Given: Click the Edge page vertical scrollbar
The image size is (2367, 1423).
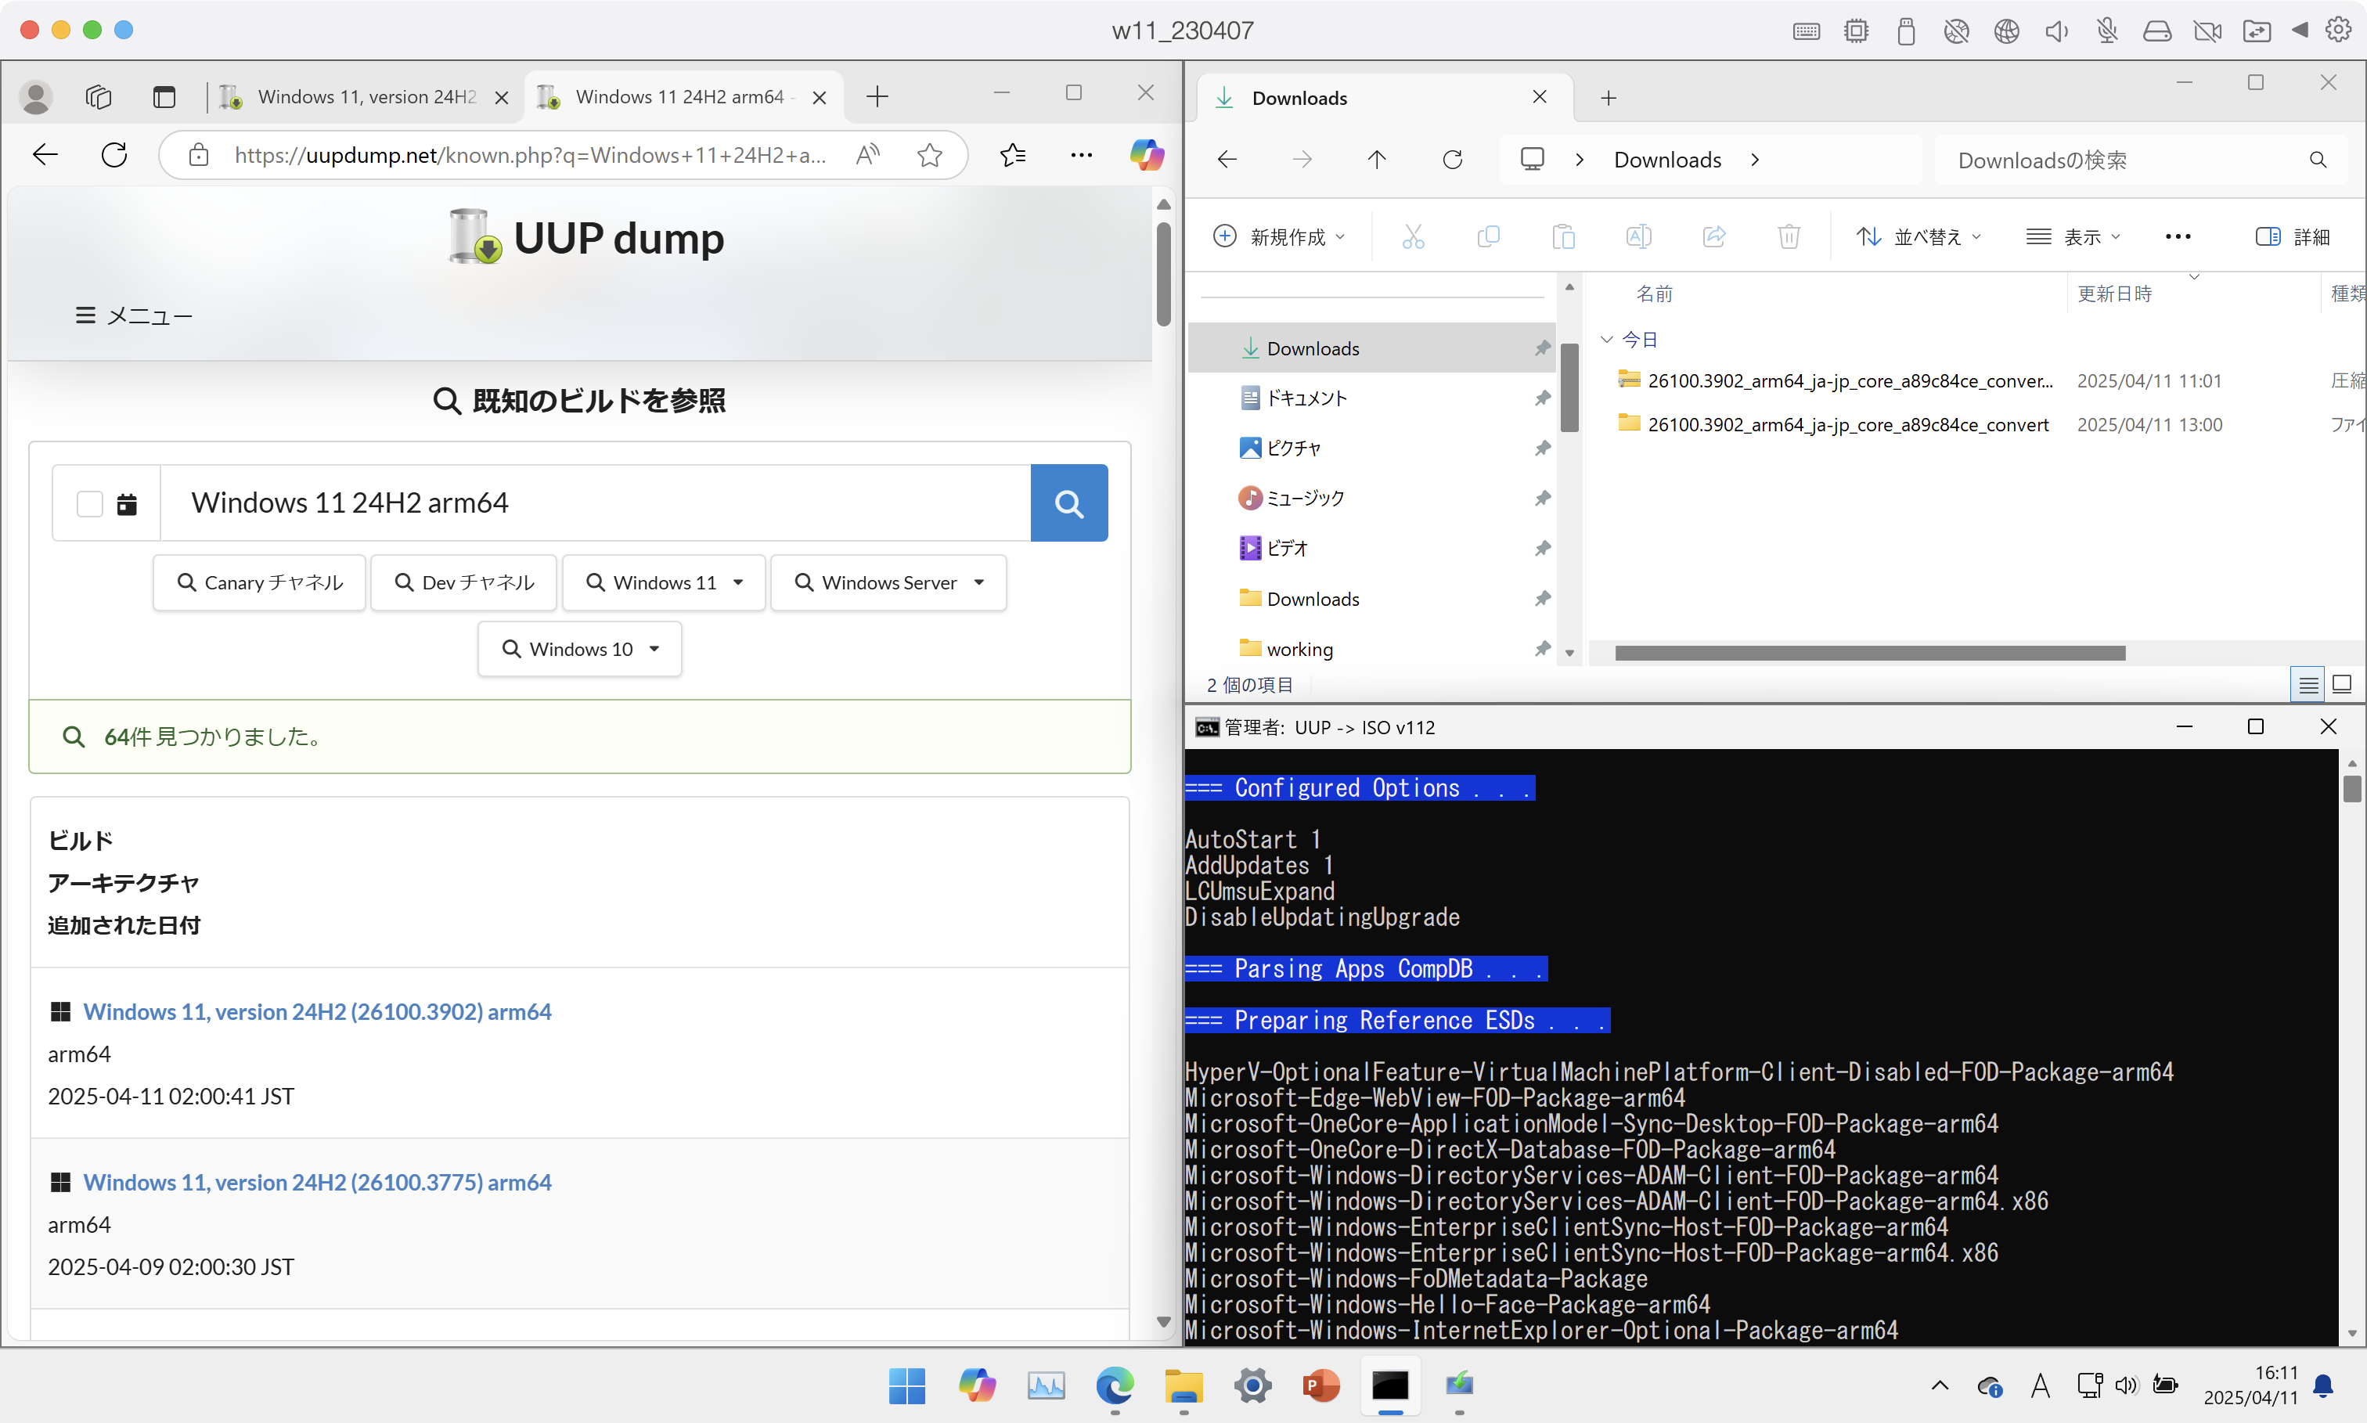Looking at the screenshot, I should tap(1163, 273).
